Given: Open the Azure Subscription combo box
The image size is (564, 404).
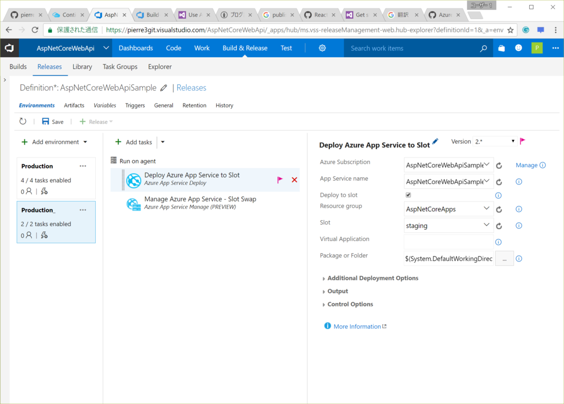Looking at the screenshot, I should pyautogui.click(x=448, y=165).
